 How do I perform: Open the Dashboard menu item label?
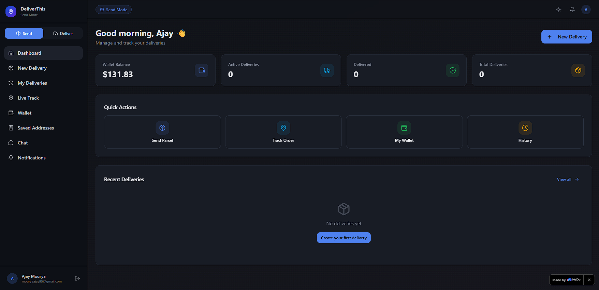point(29,53)
